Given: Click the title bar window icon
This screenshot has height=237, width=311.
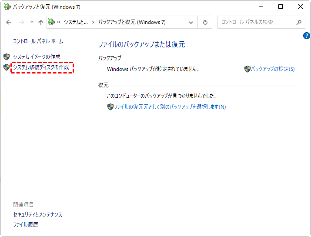Looking at the screenshot, I should coord(7,7).
